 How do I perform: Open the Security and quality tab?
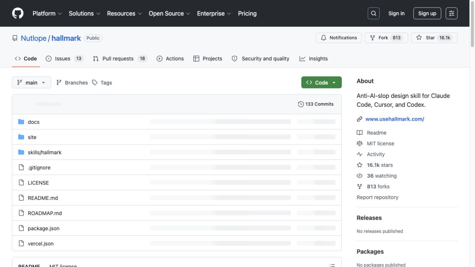pos(261,58)
